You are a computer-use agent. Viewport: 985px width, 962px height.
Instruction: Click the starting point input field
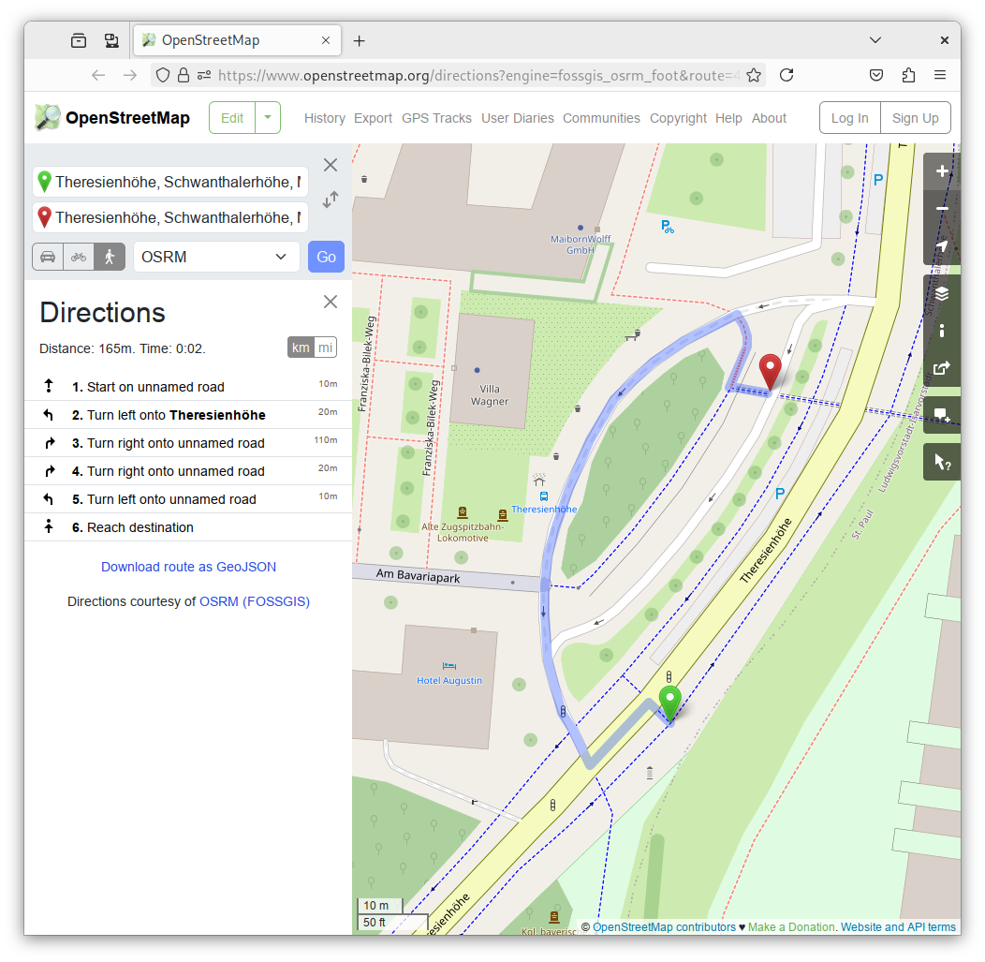point(178,182)
